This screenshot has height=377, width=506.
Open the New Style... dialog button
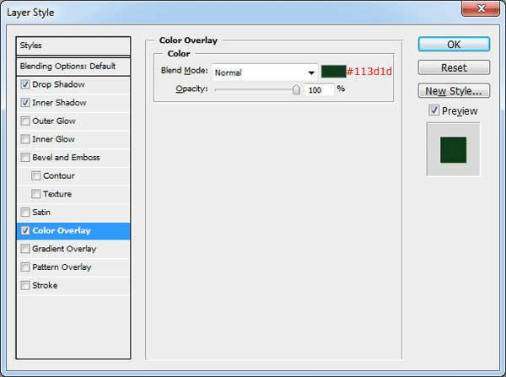click(454, 91)
